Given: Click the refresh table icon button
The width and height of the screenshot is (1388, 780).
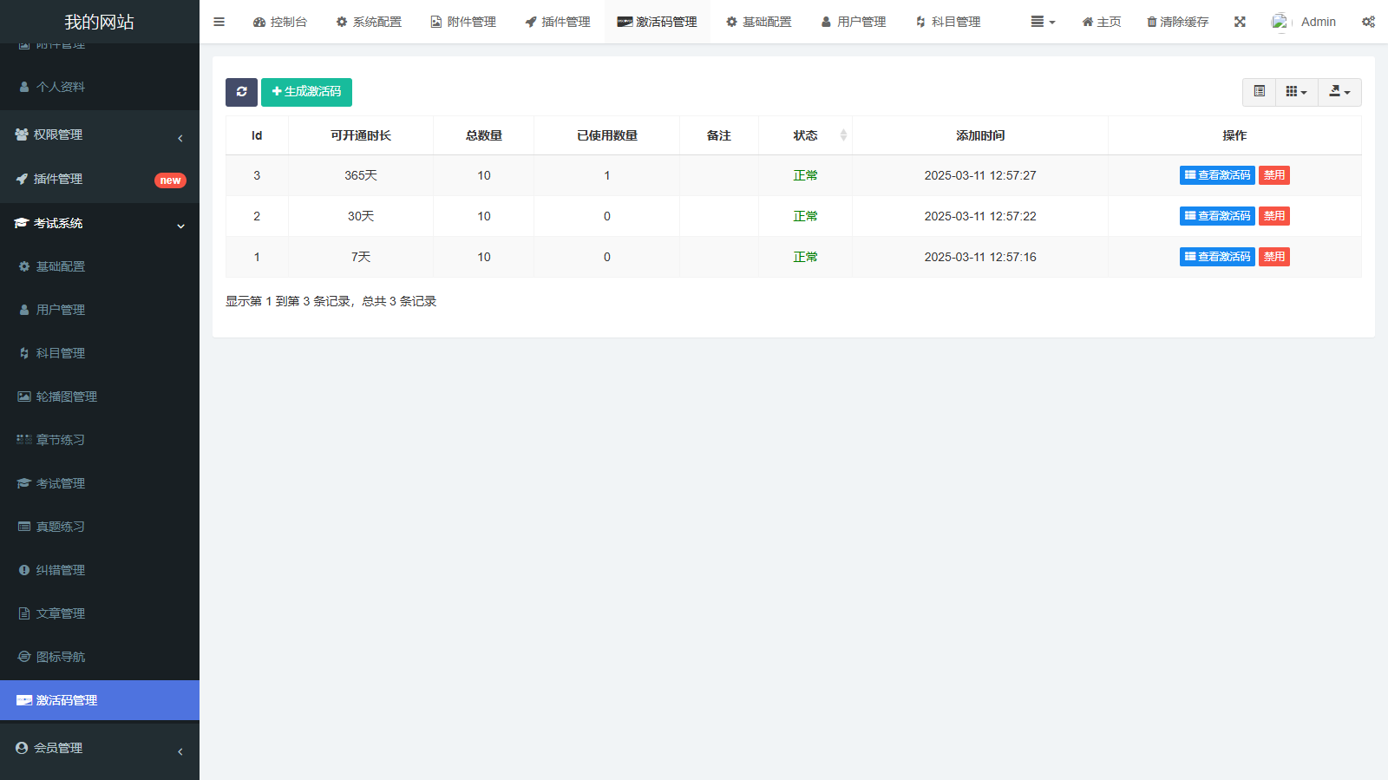Looking at the screenshot, I should [x=241, y=92].
